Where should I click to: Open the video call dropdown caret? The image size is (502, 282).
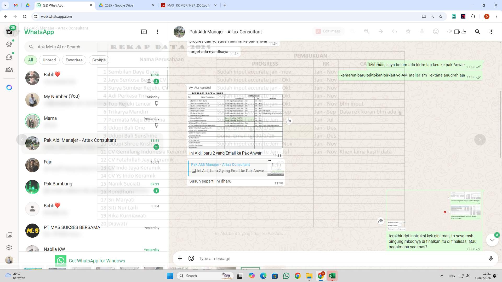465,32
